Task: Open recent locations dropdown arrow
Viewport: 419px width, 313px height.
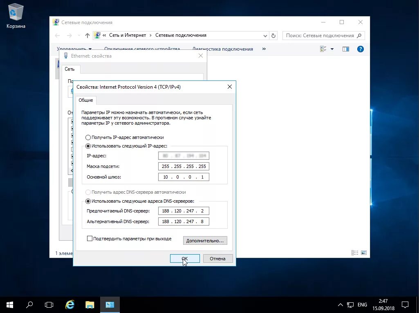Action: 79,36
